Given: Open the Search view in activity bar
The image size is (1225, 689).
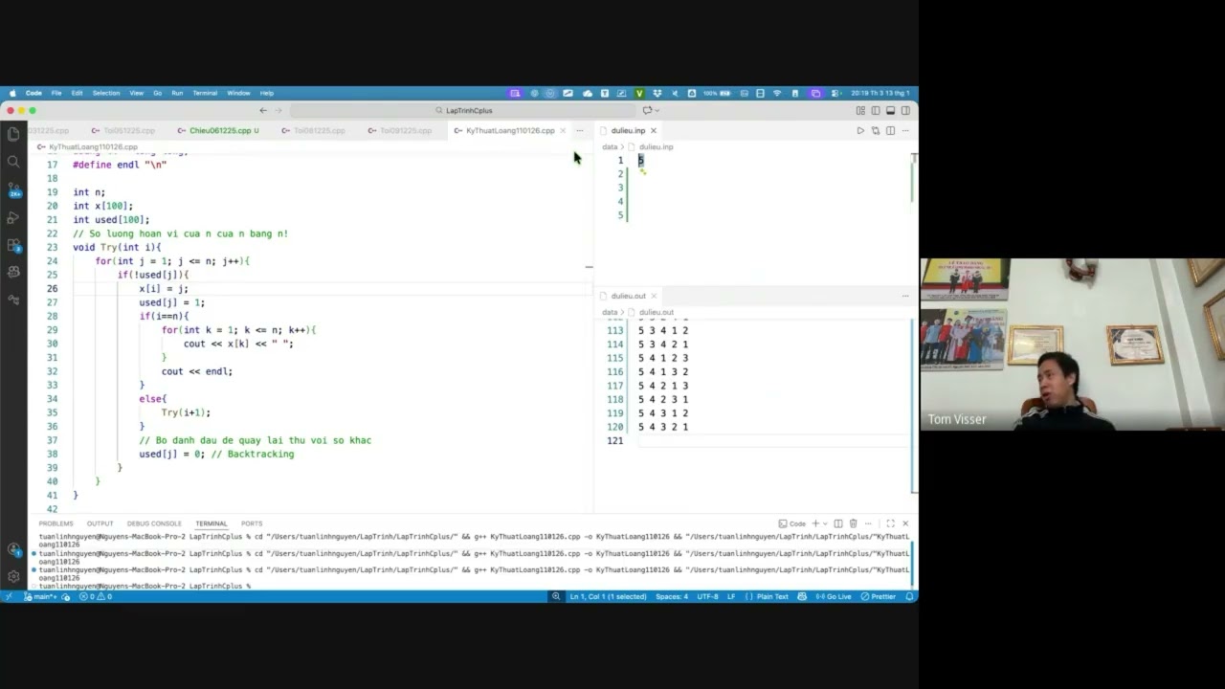Looking at the screenshot, I should (x=13, y=162).
